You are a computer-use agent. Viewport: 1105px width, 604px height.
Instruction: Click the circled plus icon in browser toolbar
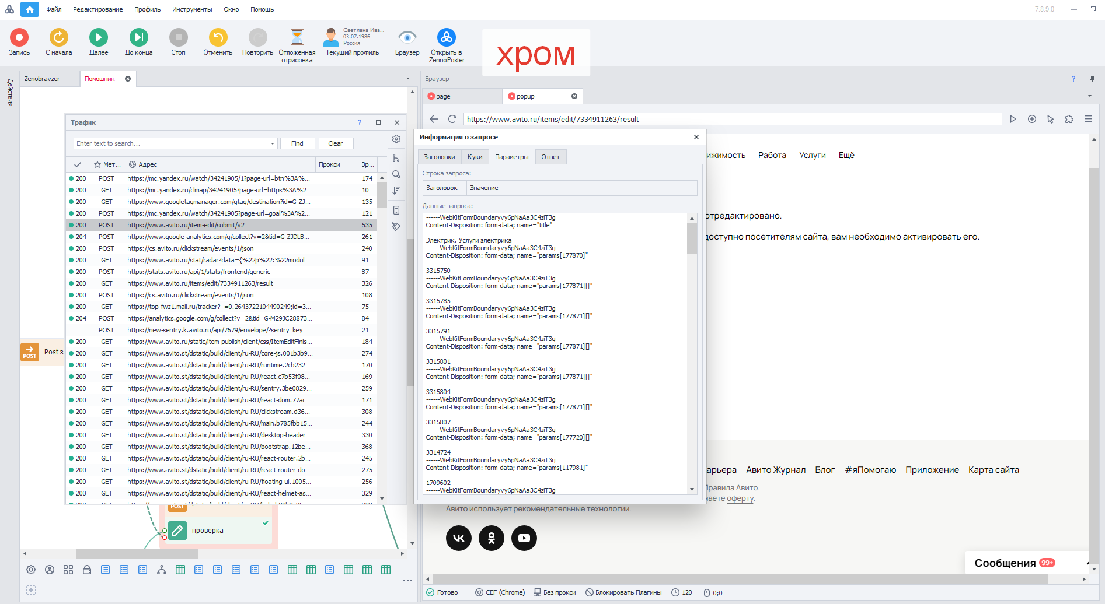[x=1032, y=119]
